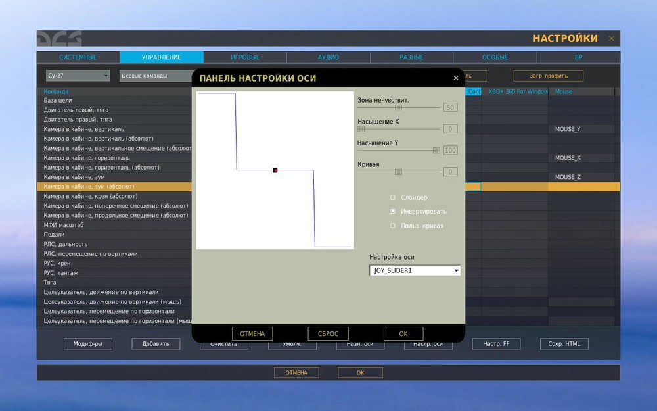Click СБРОС to reset axis settings

[x=328, y=334]
